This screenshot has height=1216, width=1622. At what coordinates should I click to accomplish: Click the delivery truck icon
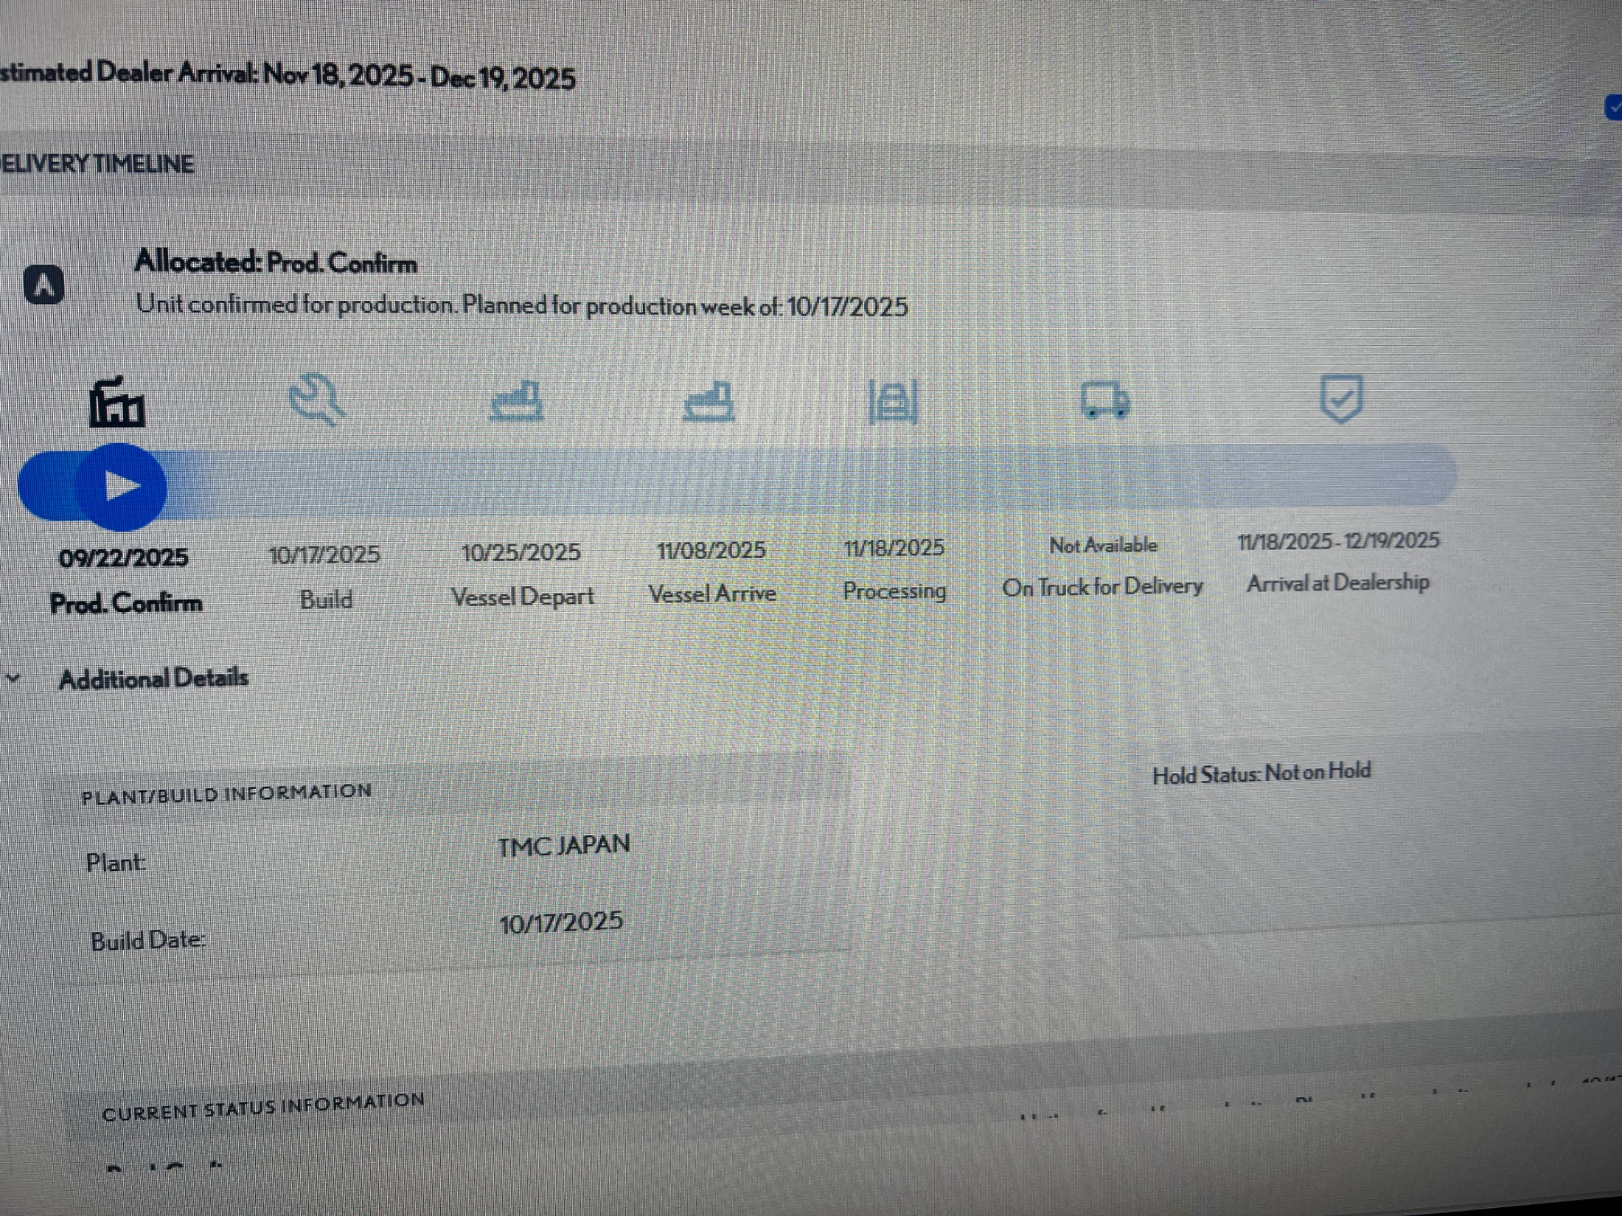(x=1104, y=400)
